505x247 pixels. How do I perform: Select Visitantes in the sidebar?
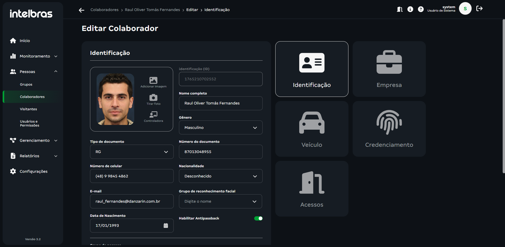[x=28, y=109]
